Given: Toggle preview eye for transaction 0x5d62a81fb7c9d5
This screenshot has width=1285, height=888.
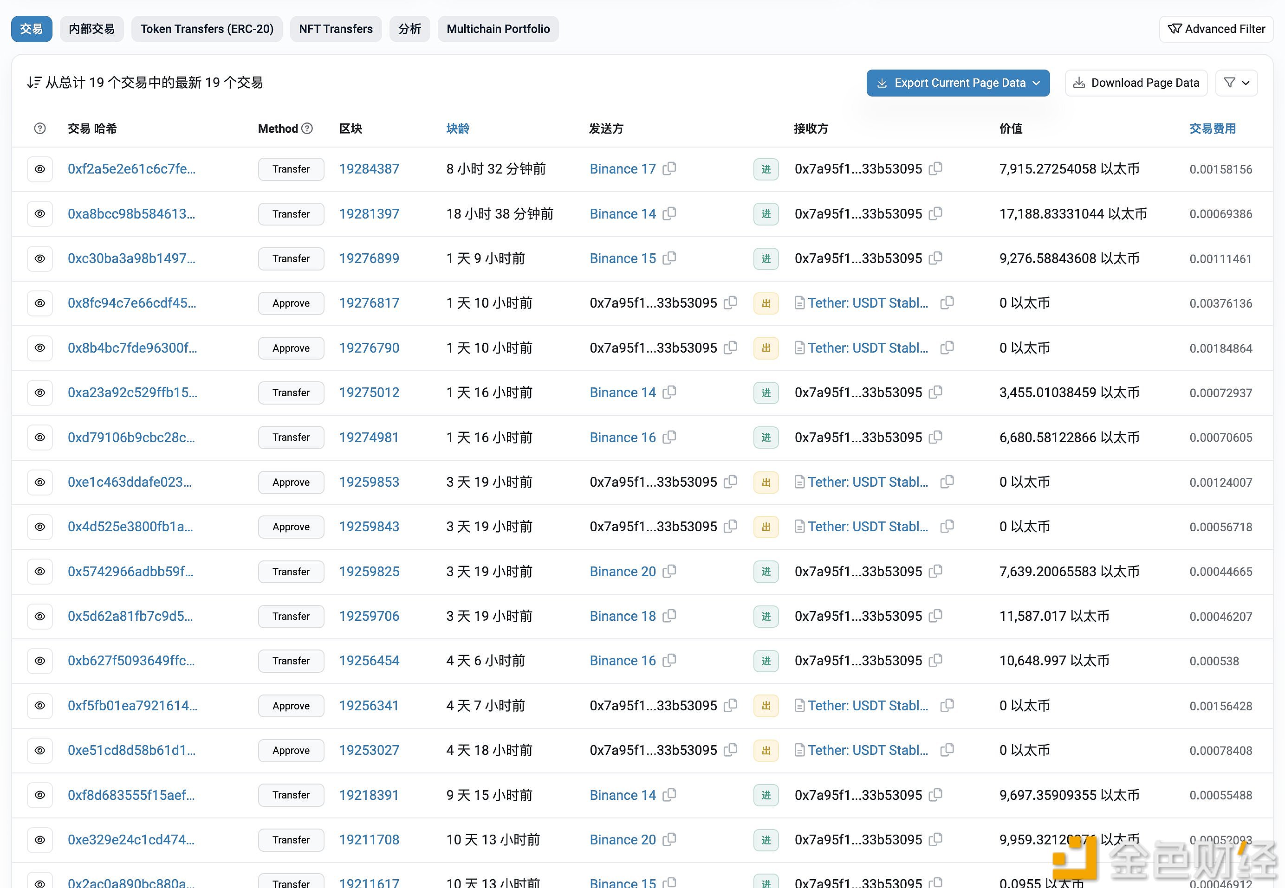Looking at the screenshot, I should pyautogui.click(x=39, y=616).
